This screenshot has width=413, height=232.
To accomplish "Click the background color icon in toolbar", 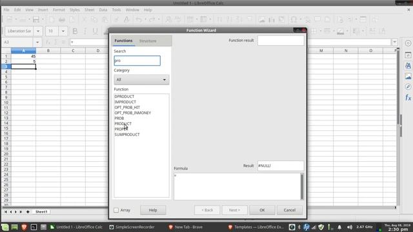I will (x=340, y=32).
